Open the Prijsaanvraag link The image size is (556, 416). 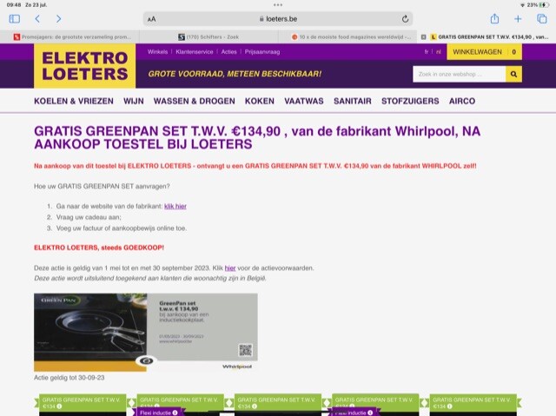[262, 52]
